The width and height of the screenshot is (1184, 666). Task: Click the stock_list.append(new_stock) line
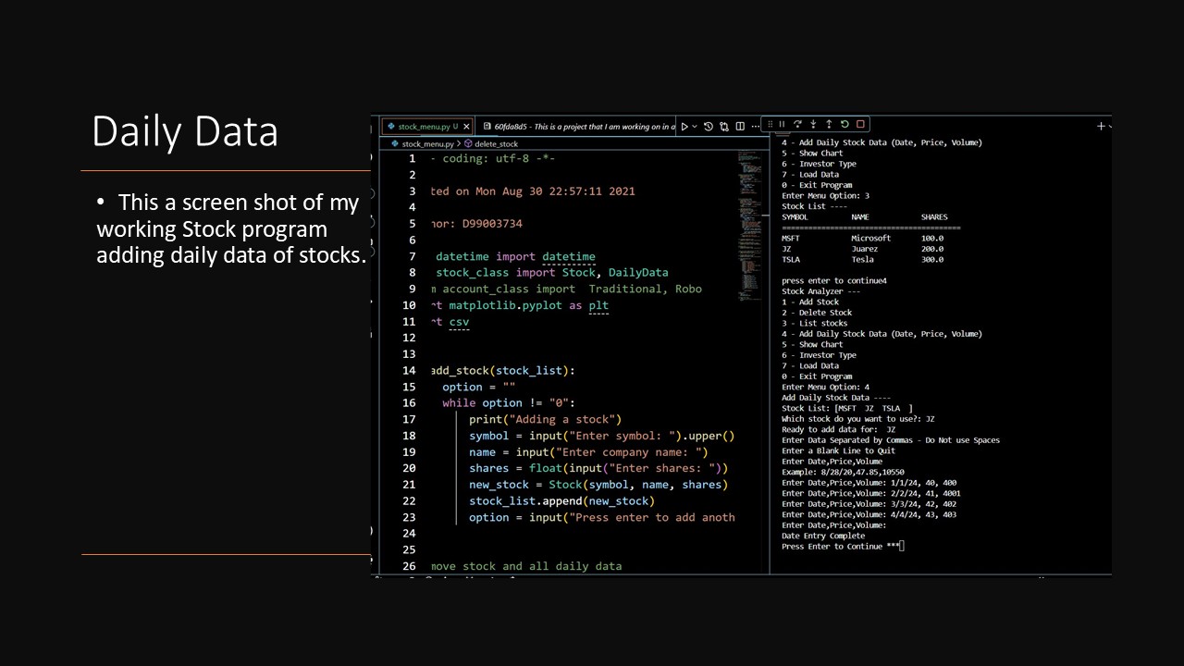(x=561, y=500)
